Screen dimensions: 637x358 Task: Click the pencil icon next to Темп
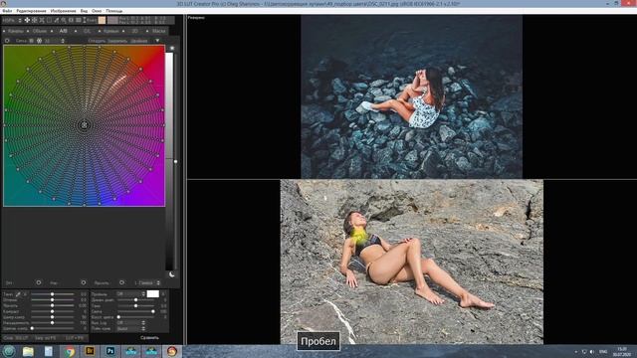coord(18,294)
